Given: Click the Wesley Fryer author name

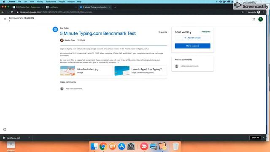Looking at the screenshot, I should pos(70,40).
